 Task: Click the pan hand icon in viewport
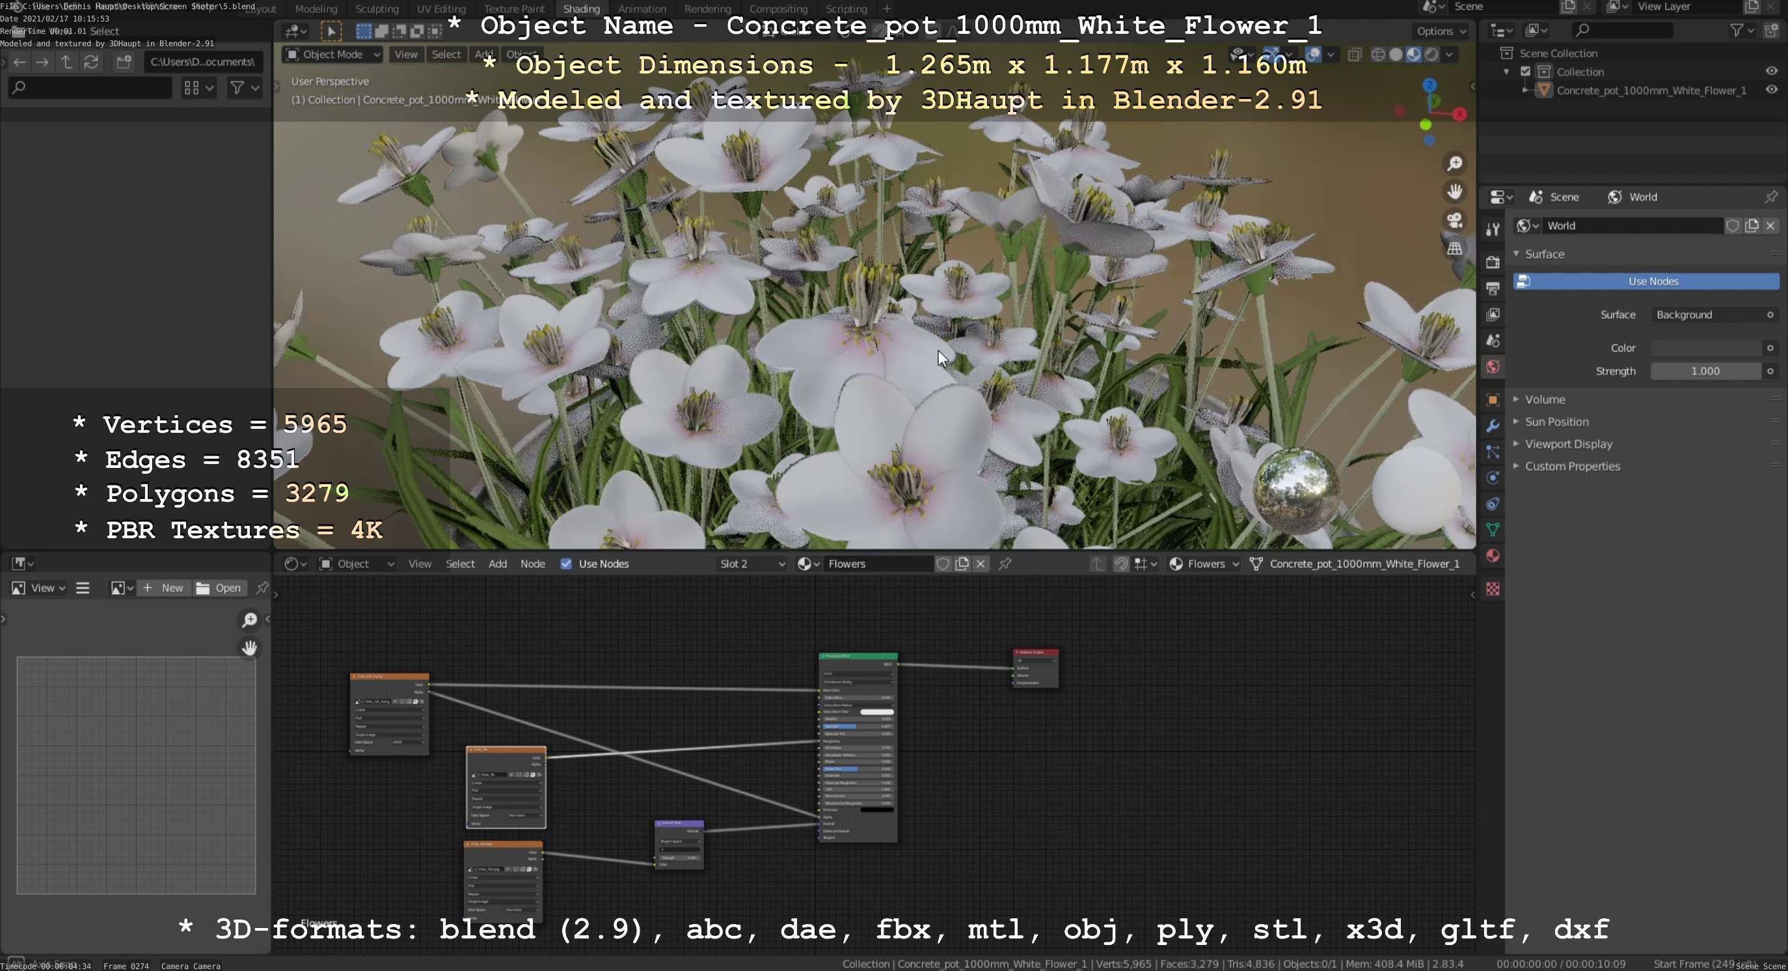1454,191
